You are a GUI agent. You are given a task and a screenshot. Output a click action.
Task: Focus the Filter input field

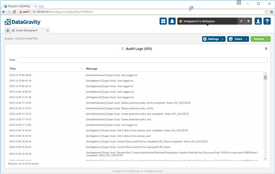[142, 60]
